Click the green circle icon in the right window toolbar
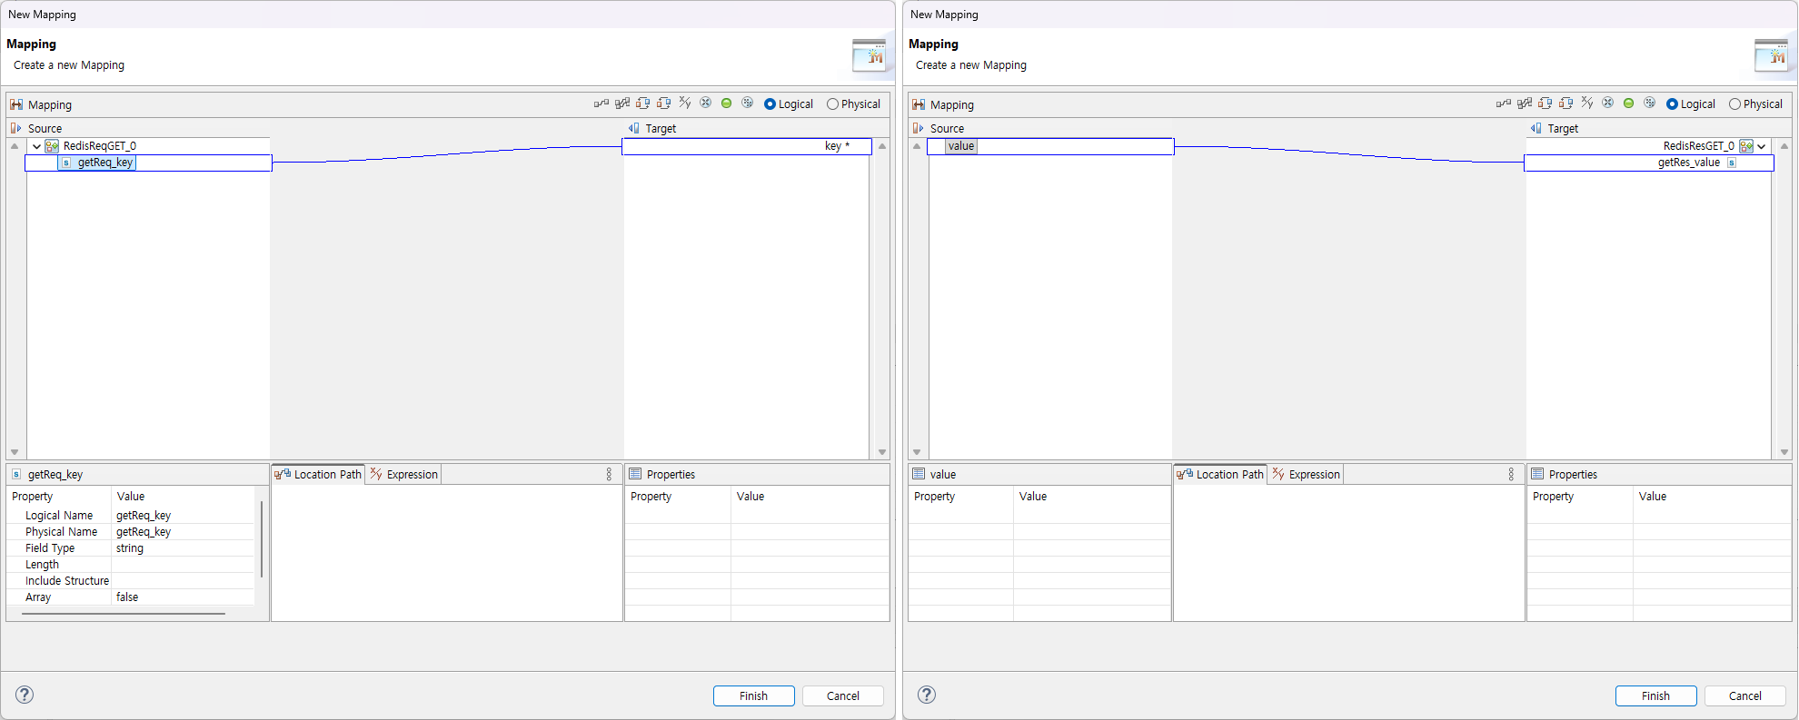The image size is (1799, 720). point(1629,104)
